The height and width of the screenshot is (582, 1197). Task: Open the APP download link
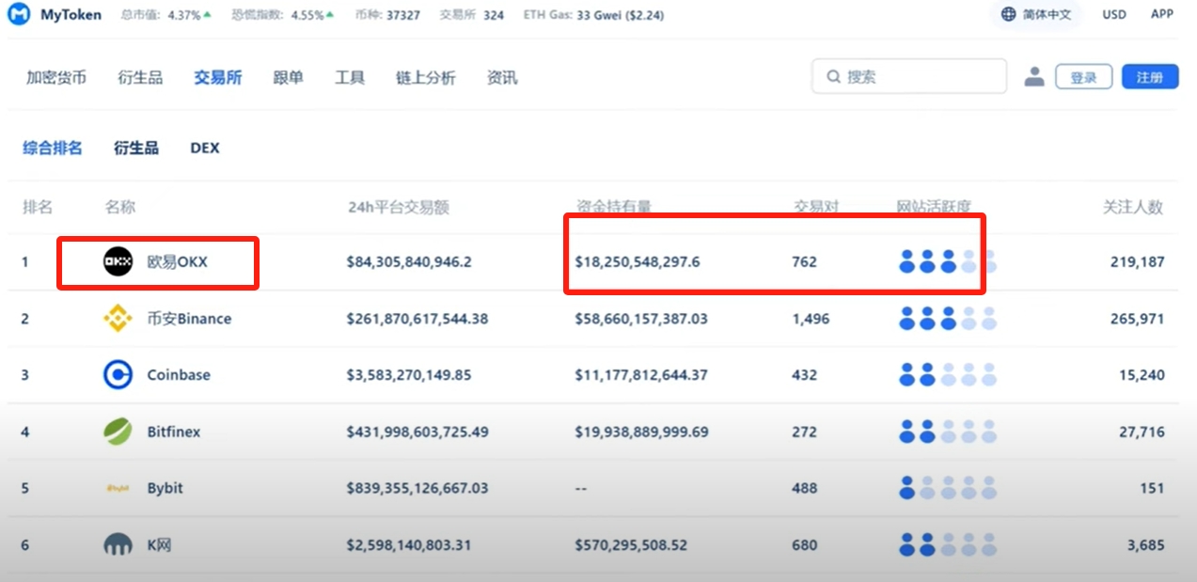(1162, 14)
